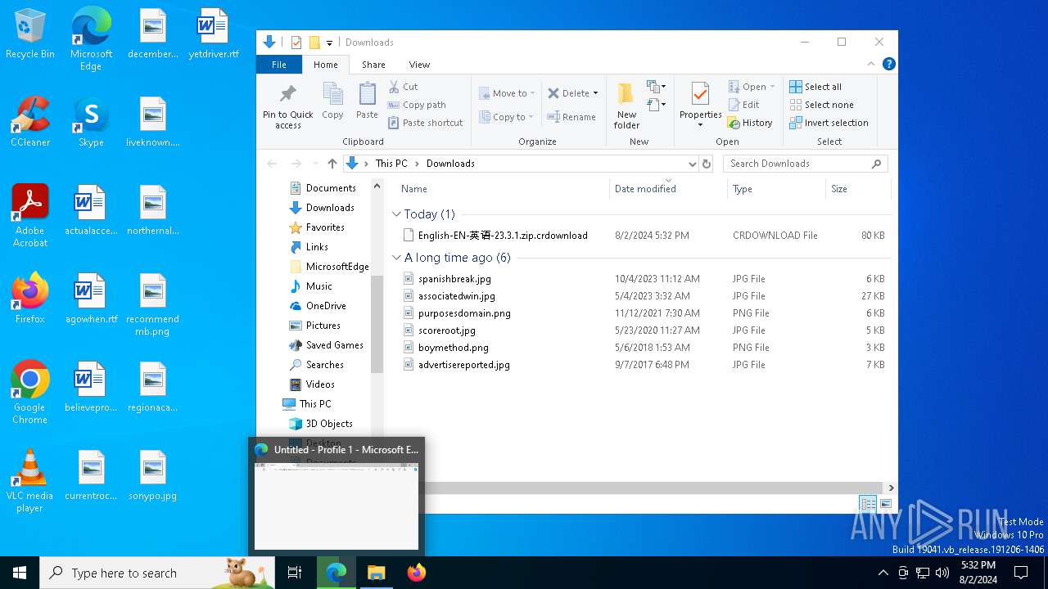Click the Windows Start button

(x=20, y=573)
